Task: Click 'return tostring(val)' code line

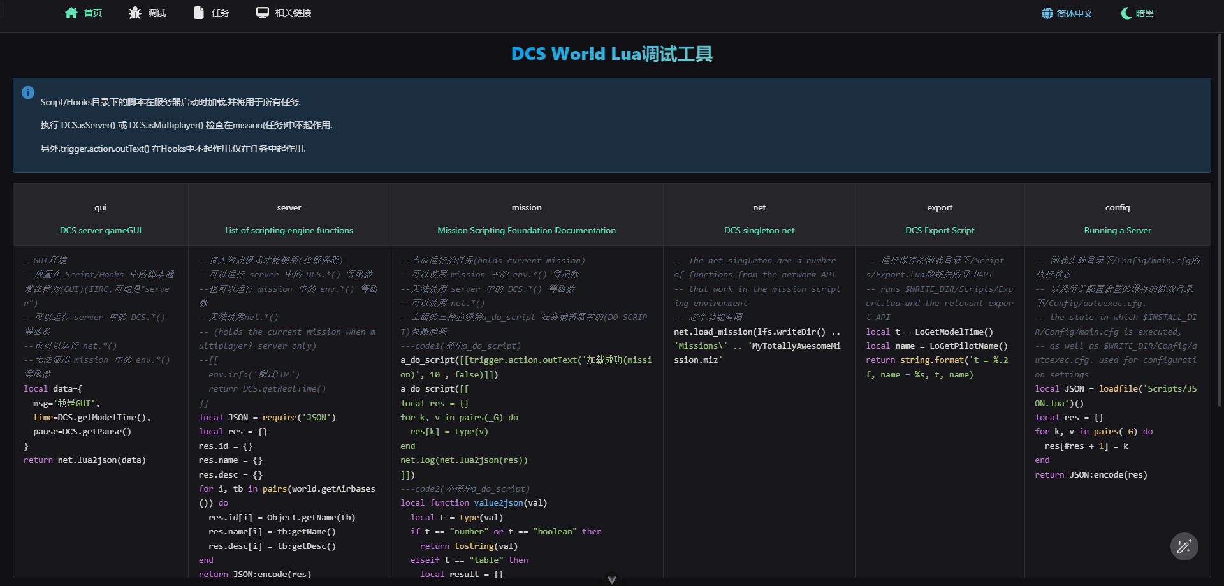Action: [x=469, y=546]
